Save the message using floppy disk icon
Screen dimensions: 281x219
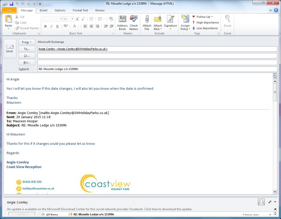[x=11, y=4]
